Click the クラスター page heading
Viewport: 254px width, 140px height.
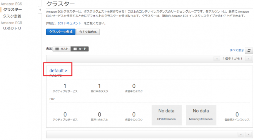click(60, 4)
